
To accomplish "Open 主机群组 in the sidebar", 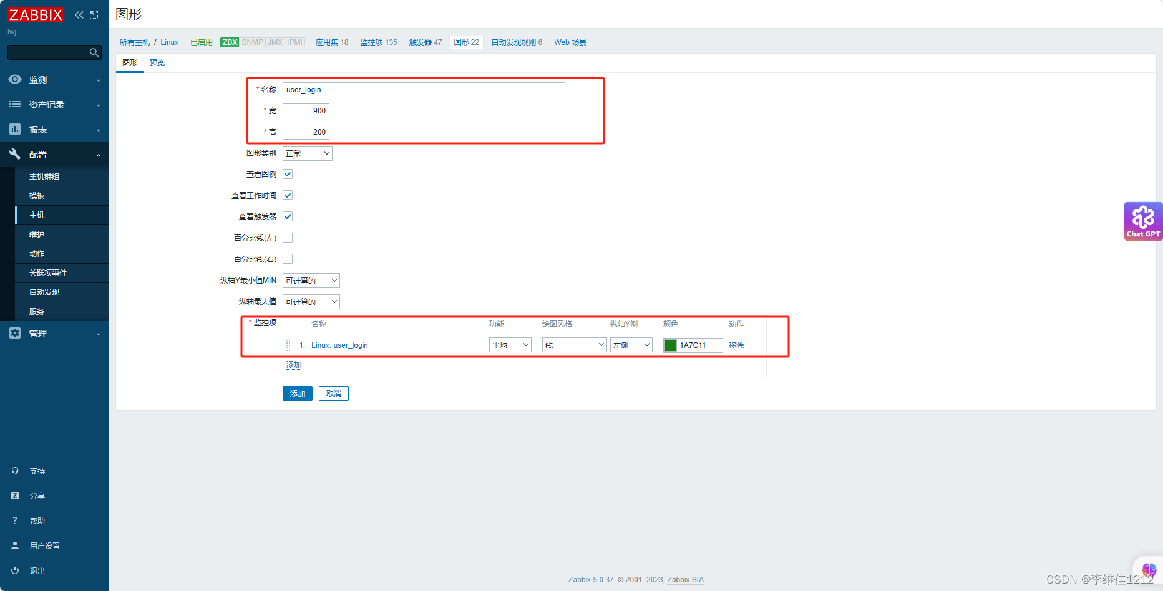I will (x=44, y=176).
